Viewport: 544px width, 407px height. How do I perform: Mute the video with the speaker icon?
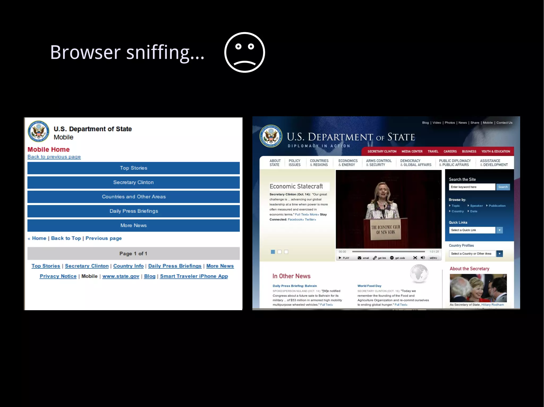click(x=423, y=258)
